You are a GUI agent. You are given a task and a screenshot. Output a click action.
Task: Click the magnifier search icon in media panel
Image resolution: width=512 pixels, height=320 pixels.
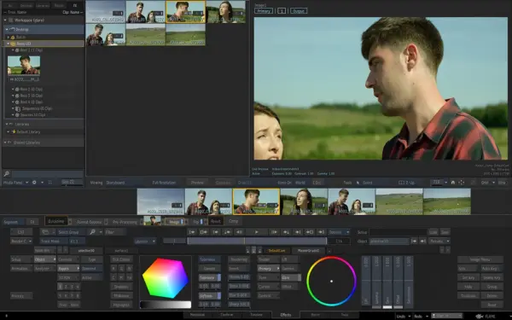(x=7, y=174)
